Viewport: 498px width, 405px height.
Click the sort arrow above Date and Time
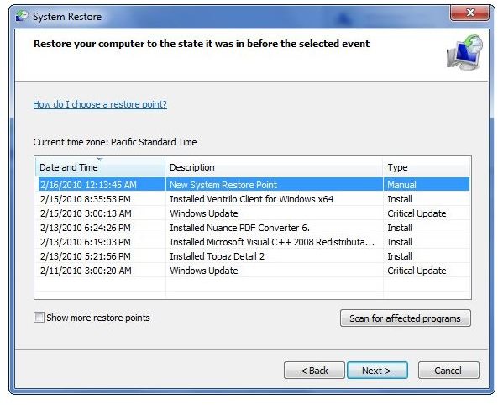pos(101,160)
